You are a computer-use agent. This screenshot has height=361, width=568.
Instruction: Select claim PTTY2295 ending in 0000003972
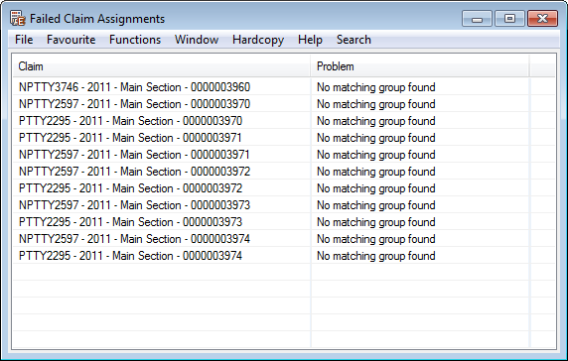(130, 188)
